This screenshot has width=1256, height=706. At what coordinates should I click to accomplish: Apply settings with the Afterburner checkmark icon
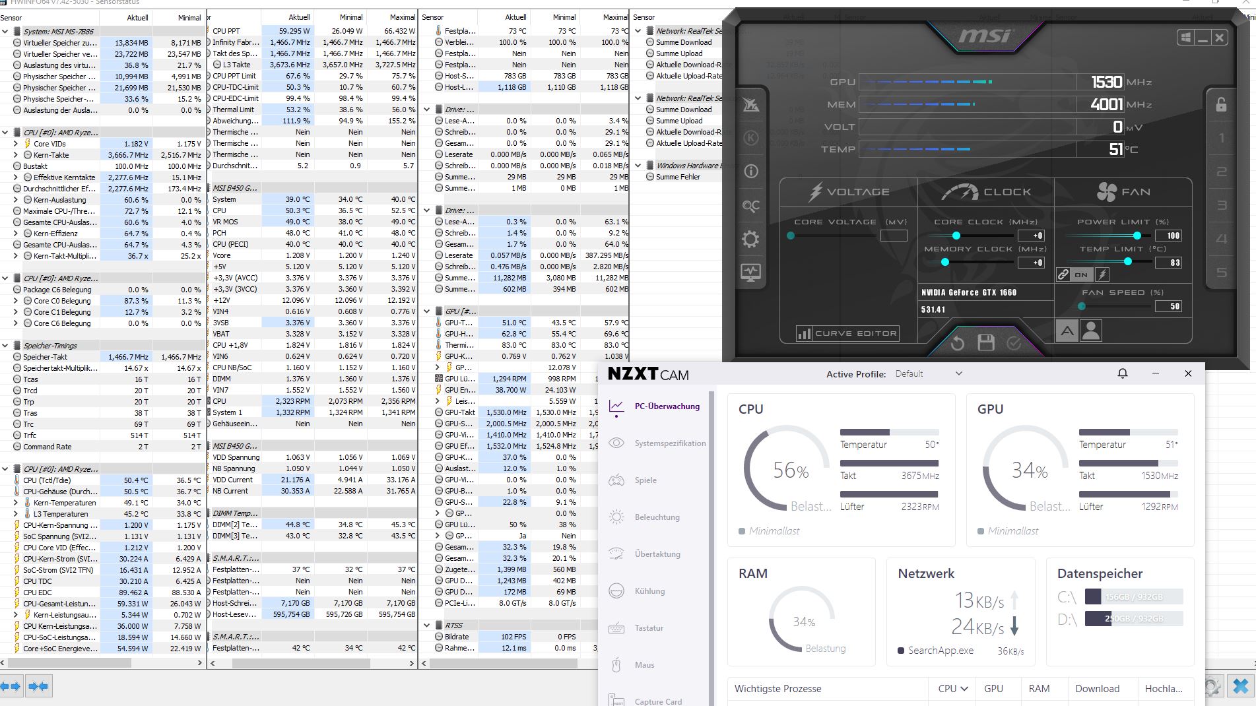pos(1014,342)
